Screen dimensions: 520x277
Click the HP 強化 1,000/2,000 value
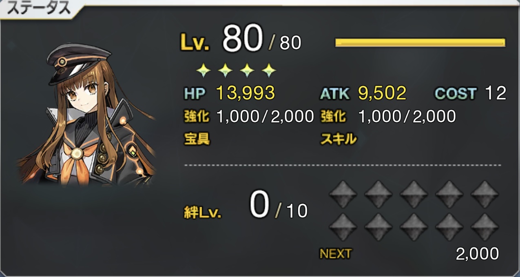[265, 117]
